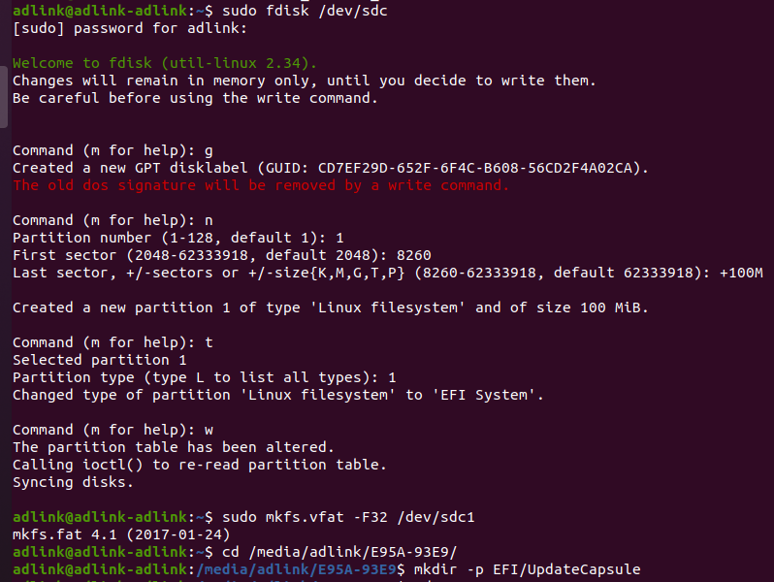Click the red 'old dos signature' warning
The width and height of the screenshot is (774, 582).
260,185
